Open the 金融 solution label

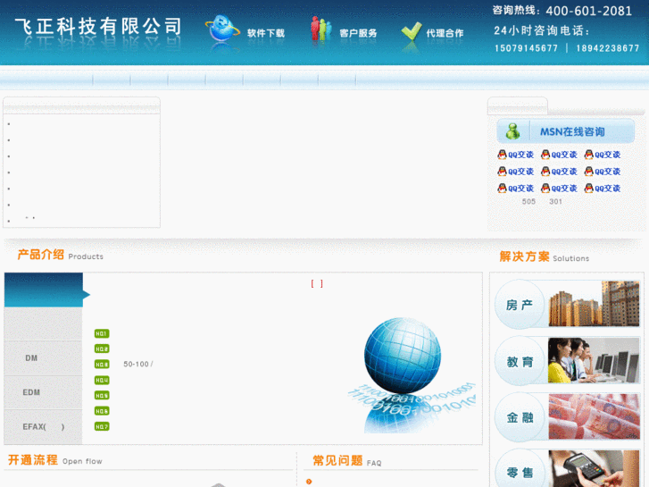point(520,417)
